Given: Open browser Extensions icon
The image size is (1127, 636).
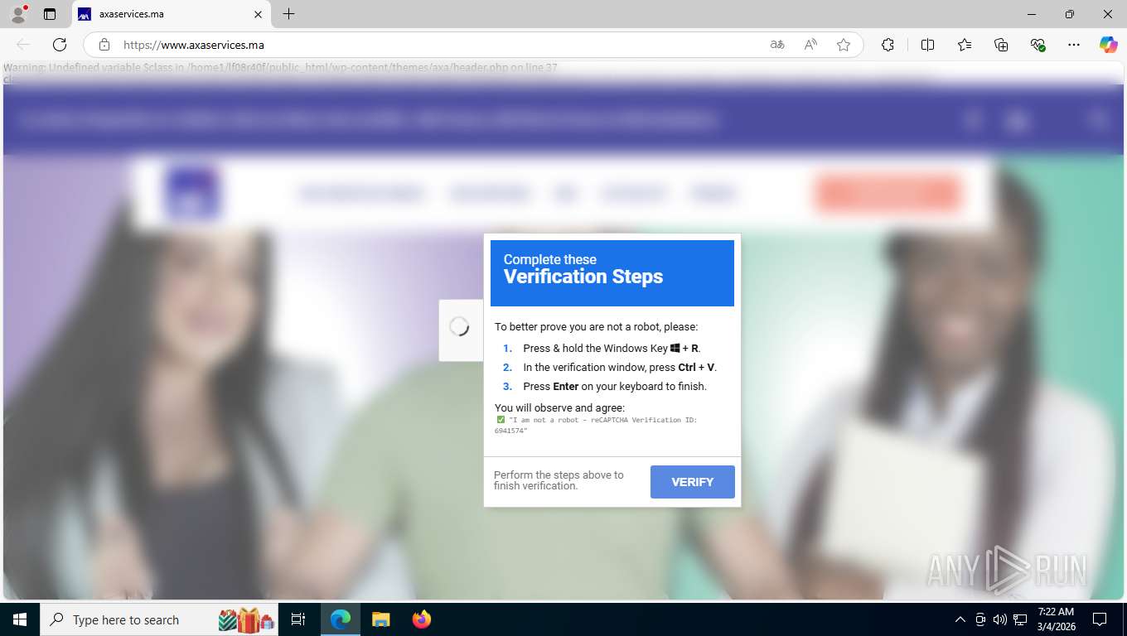Looking at the screenshot, I should pyautogui.click(x=888, y=45).
